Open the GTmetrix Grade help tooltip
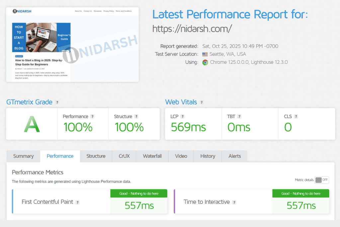 pos(57,102)
